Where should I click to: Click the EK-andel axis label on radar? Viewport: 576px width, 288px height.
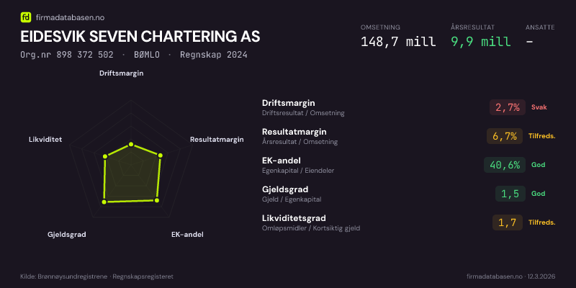pyautogui.click(x=187, y=235)
